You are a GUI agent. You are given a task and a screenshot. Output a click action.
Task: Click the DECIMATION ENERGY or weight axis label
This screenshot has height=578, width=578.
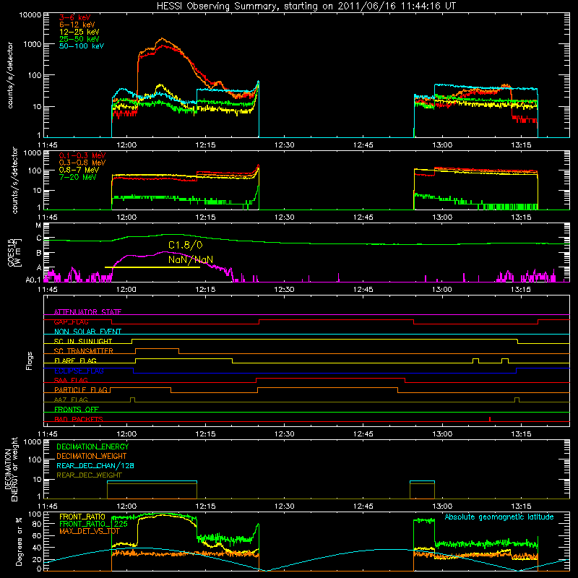click(x=11, y=469)
